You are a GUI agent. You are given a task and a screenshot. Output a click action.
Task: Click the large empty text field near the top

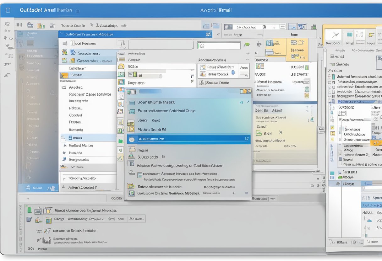click(x=160, y=44)
